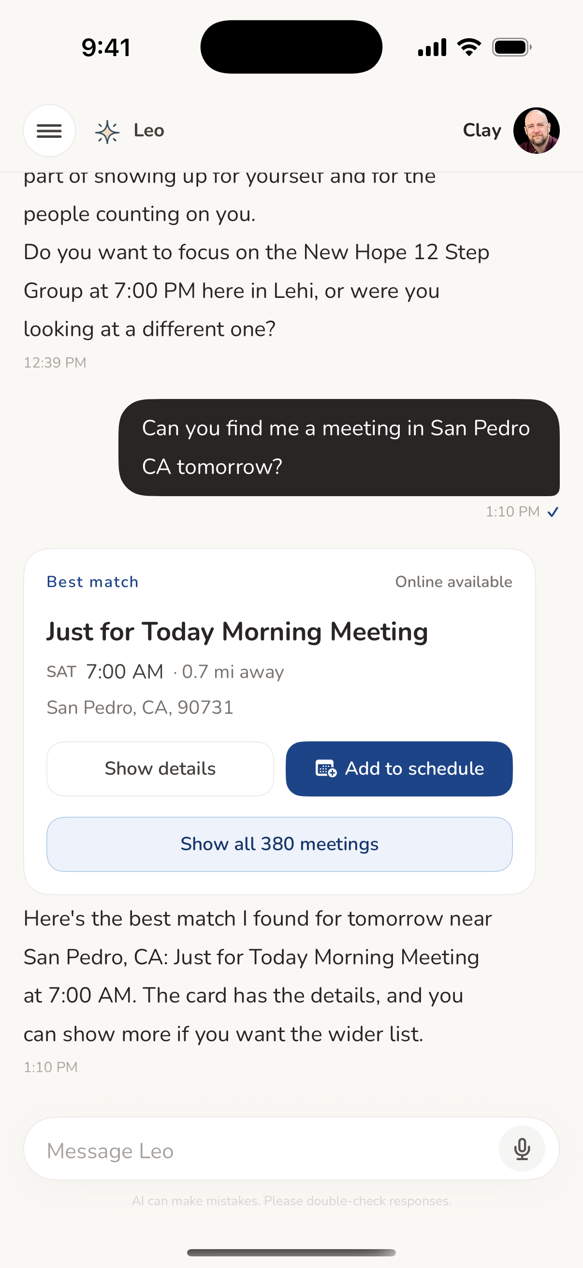Tap the Best match label
Screen dimensions: 583x1268
[92, 582]
